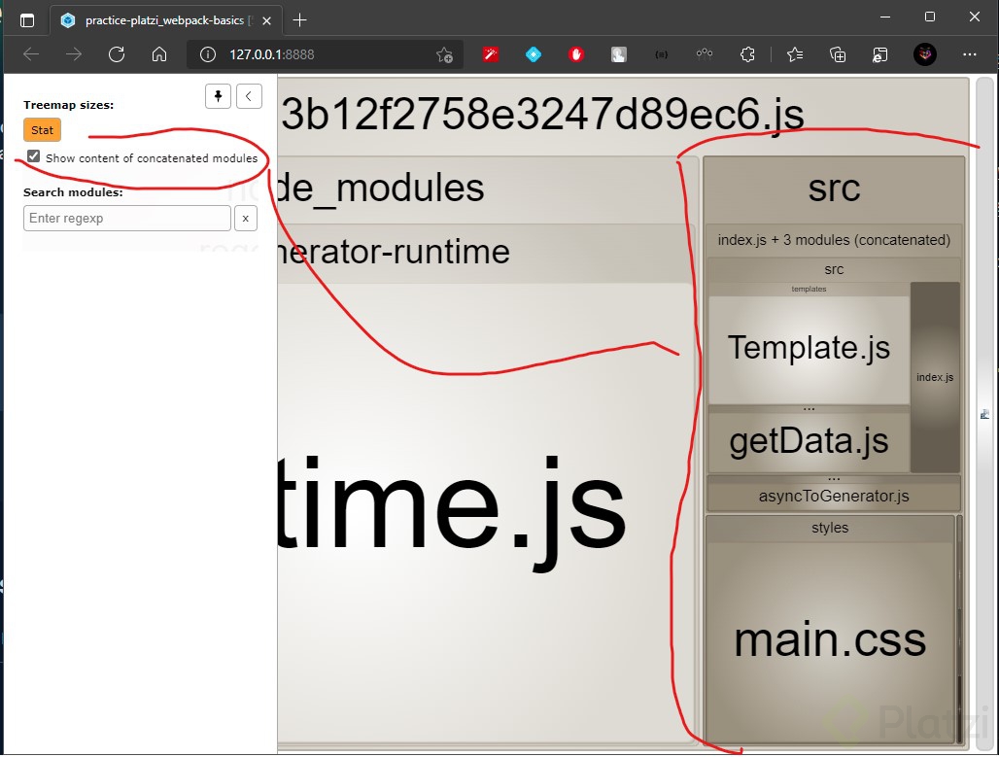The image size is (999, 757).
Task: Expand the styles group in the treemap
Action: click(830, 528)
